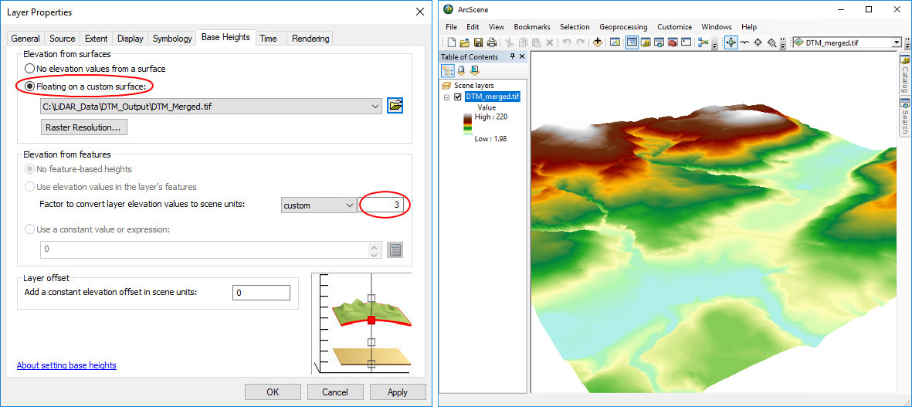
Task: Switch to the Rendering tab
Action: (x=310, y=39)
